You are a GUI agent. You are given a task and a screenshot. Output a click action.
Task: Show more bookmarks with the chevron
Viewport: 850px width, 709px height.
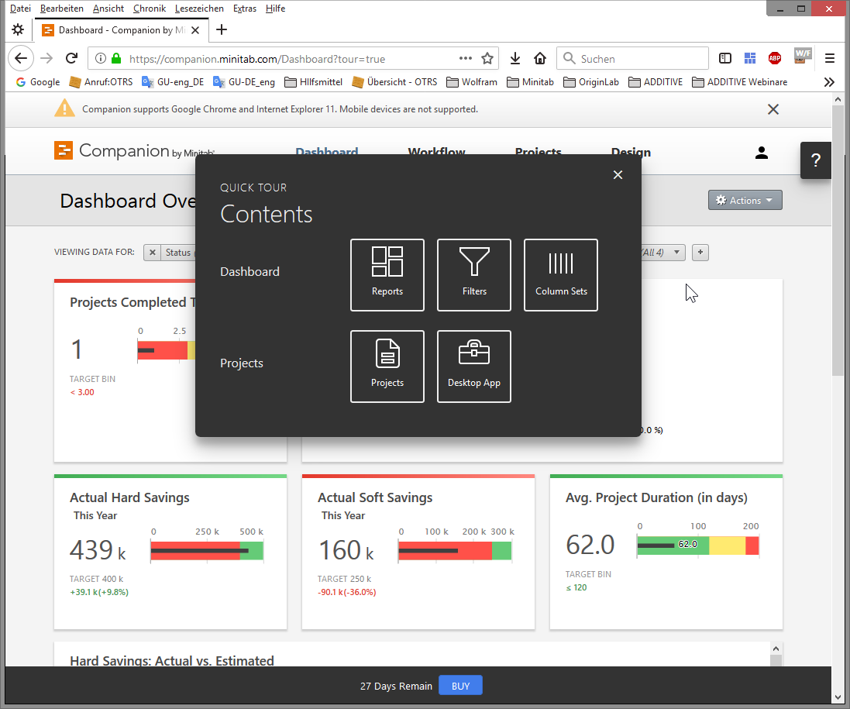click(x=829, y=82)
